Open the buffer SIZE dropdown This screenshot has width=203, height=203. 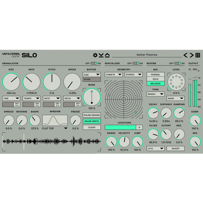pos(92,75)
